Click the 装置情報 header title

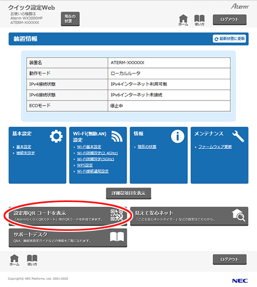click(25, 39)
